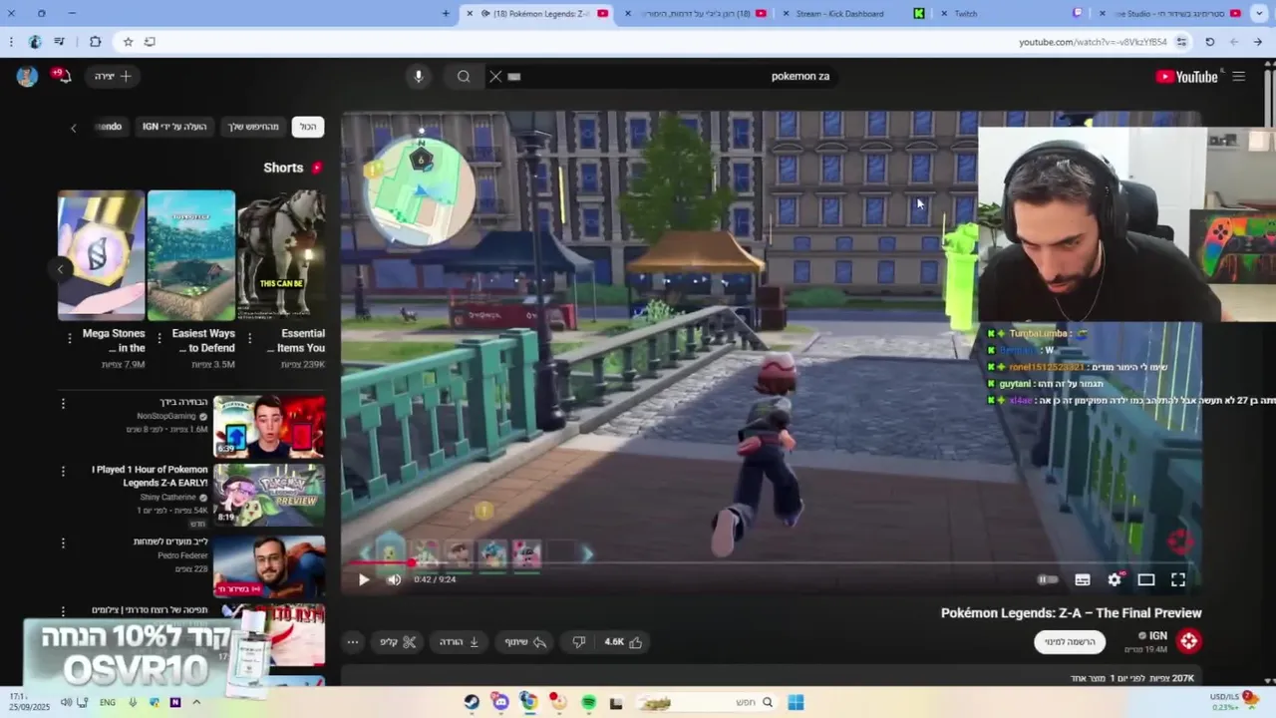
Task: Open Windows Start button
Action: point(796,702)
